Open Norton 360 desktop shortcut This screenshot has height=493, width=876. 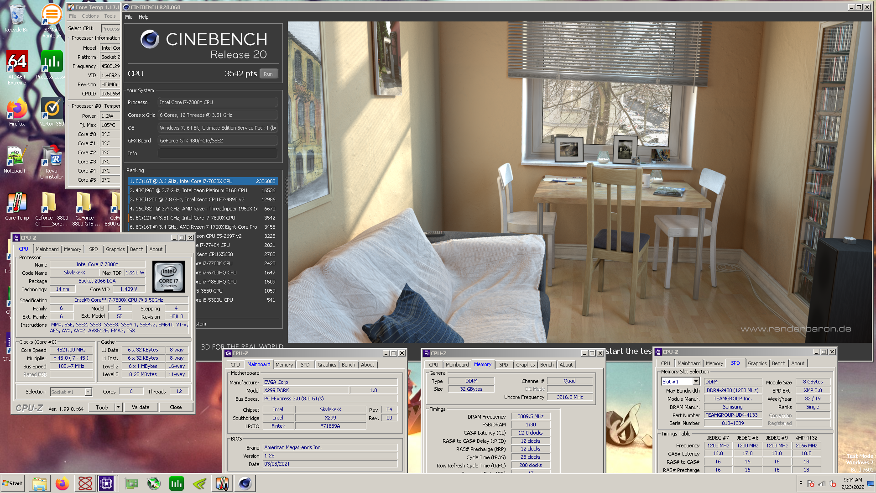[x=52, y=112]
